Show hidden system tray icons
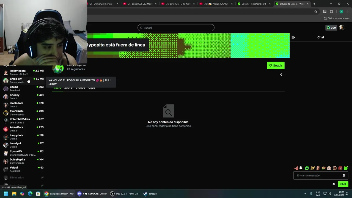Screen dimensions: 352x198 point(305,194)
